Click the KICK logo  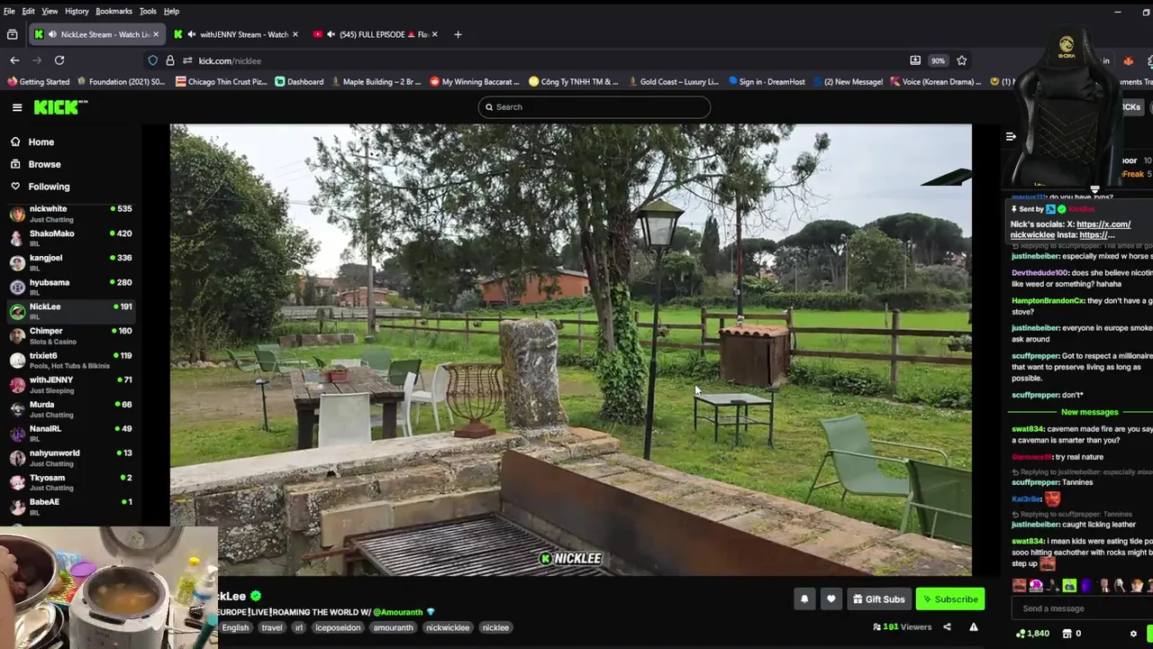[60, 107]
